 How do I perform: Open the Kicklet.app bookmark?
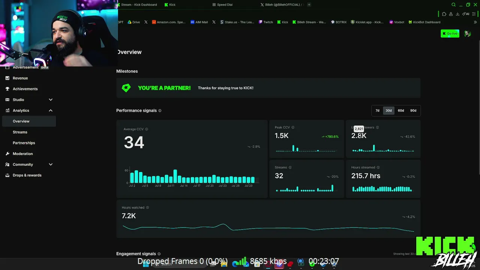[367, 22]
